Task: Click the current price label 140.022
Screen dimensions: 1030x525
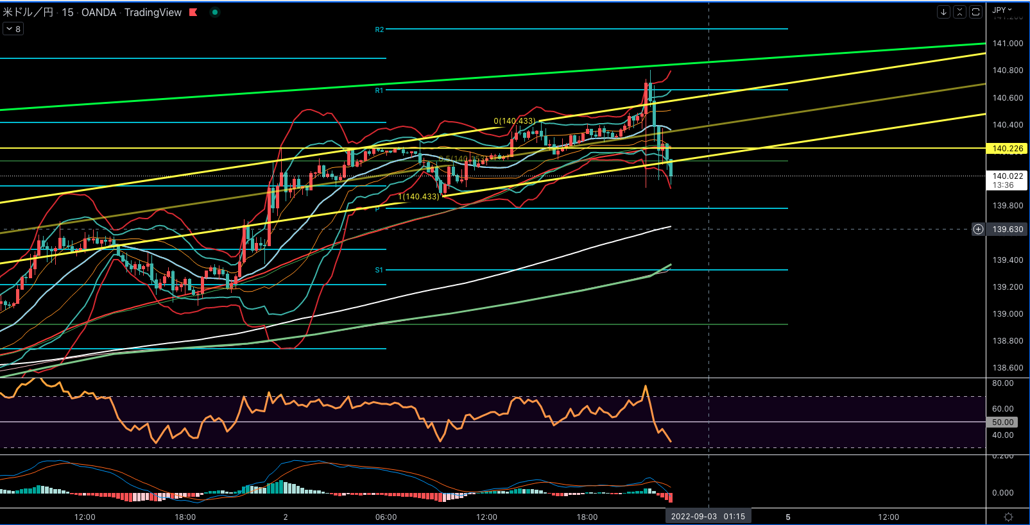Action: (x=1008, y=176)
